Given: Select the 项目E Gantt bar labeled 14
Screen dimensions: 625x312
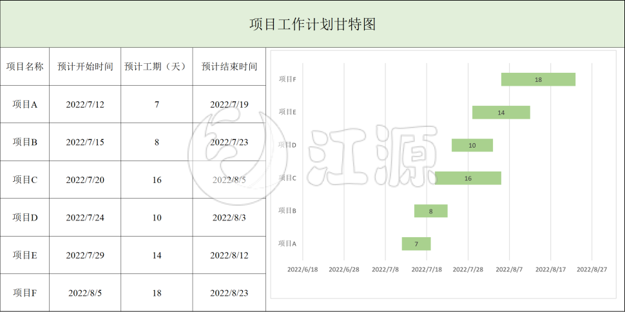Looking at the screenshot, I should (501, 113).
